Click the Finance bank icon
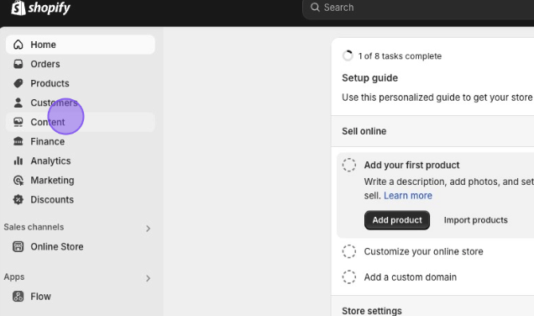 click(18, 141)
